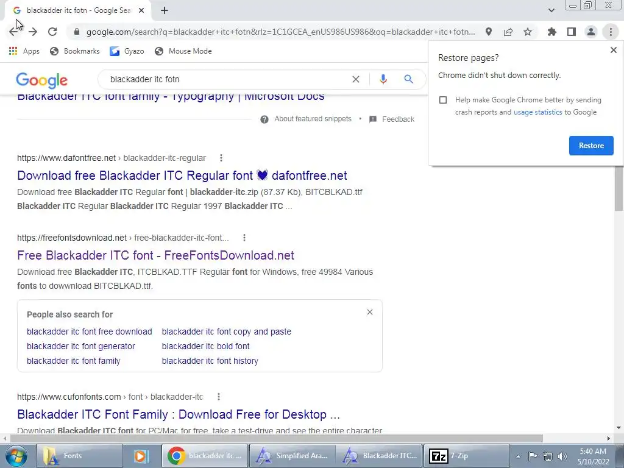Open more options for cufonfonts.com result

pyautogui.click(x=219, y=397)
